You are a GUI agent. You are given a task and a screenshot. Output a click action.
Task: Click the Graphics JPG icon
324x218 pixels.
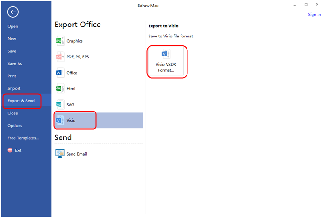[60, 41]
